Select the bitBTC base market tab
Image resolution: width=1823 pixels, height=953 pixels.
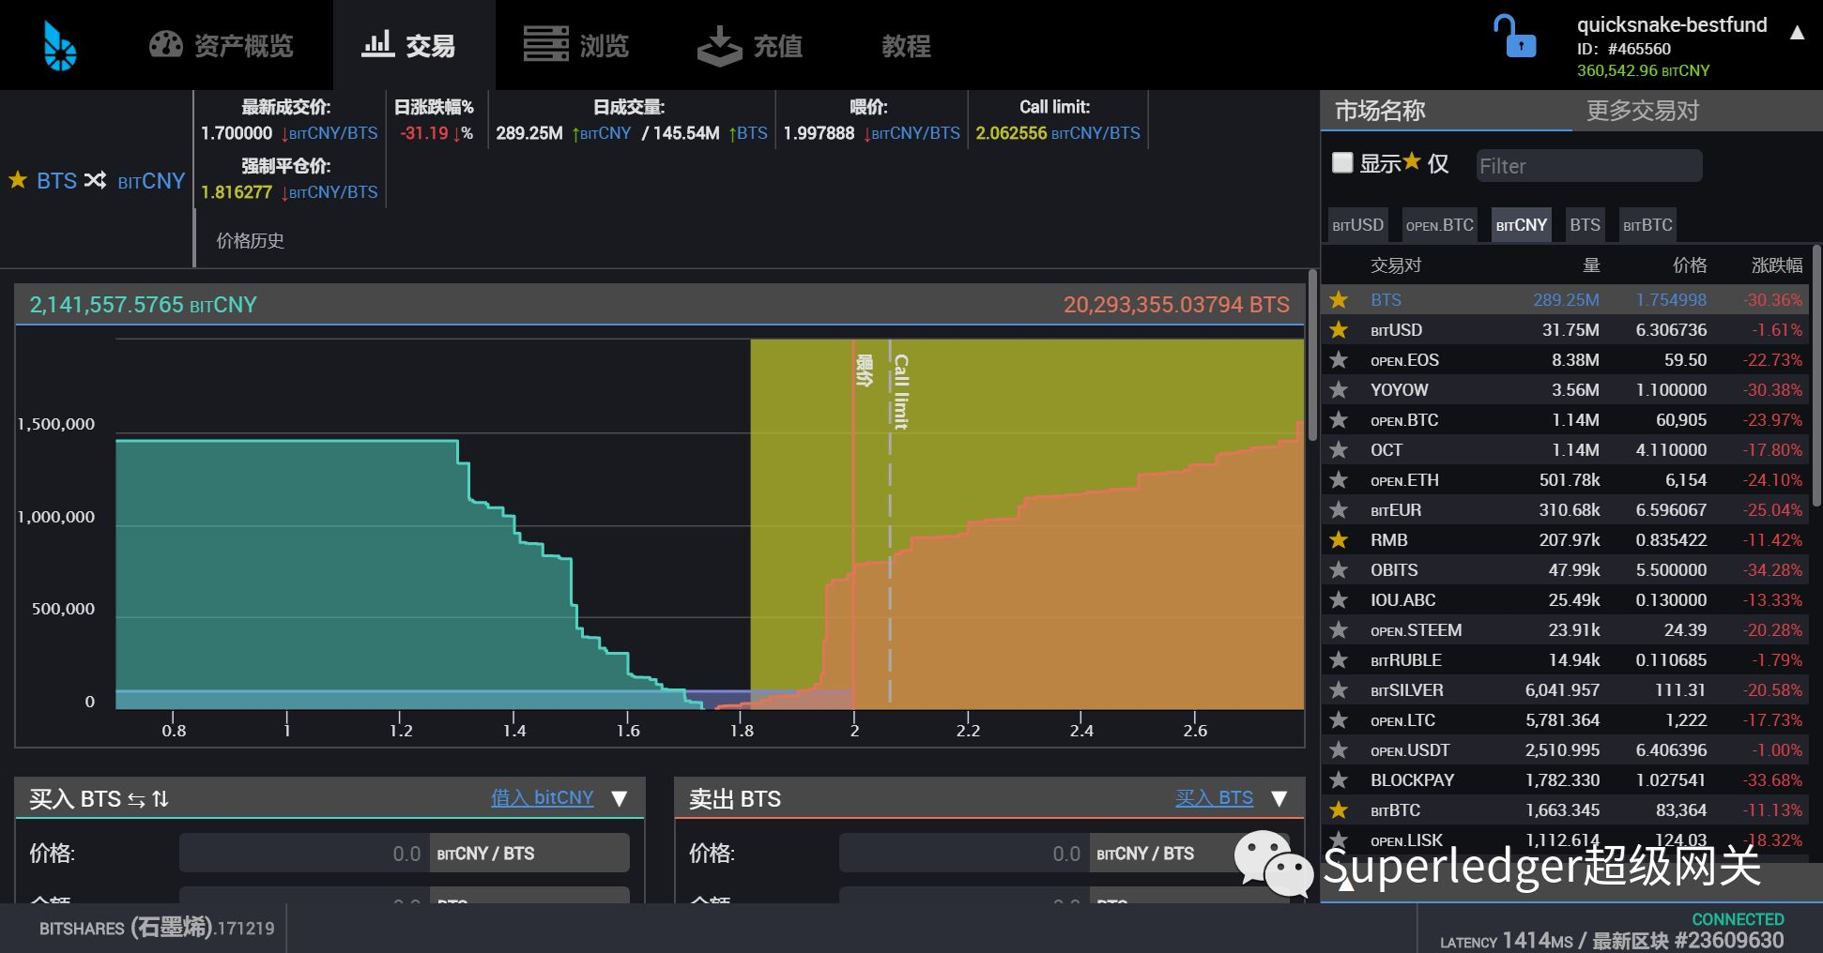[1647, 225]
